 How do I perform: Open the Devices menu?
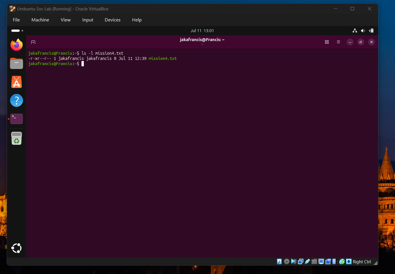(x=113, y=20)
